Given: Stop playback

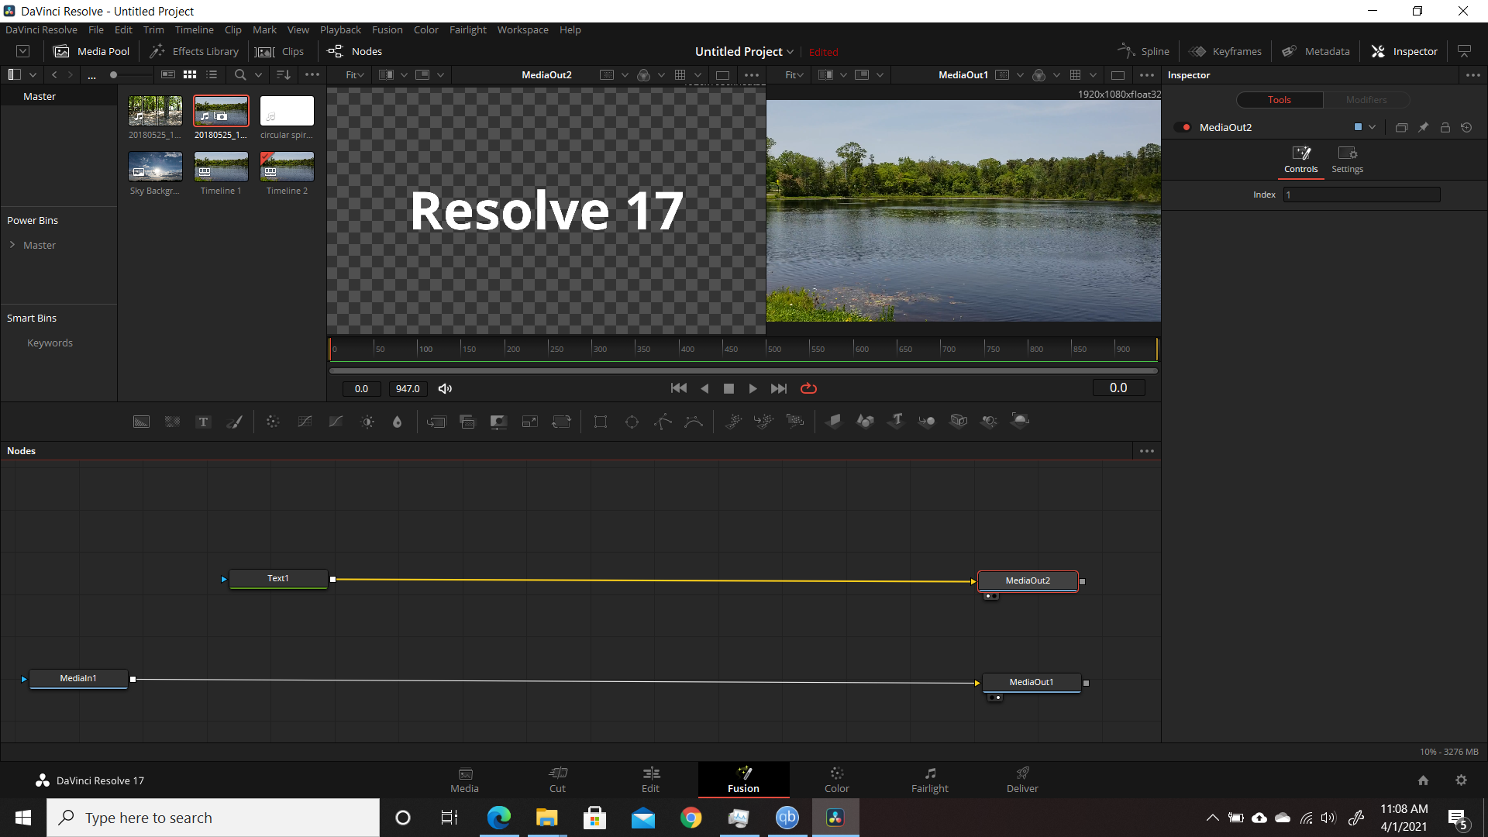Looking at the screenshot, I should (728, 388).
